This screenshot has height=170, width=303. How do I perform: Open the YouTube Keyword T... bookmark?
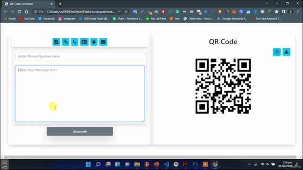click(x=266, y=19)
